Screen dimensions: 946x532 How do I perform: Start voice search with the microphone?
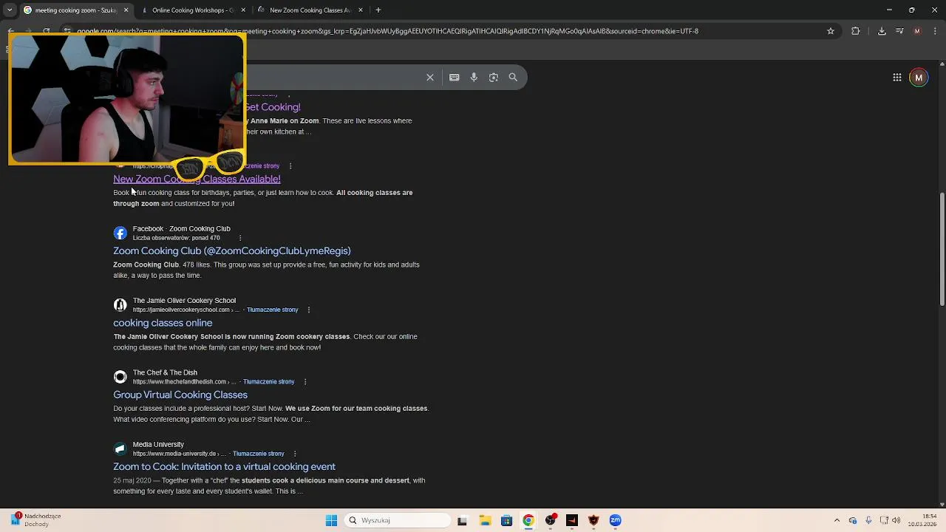coord(474,78)
